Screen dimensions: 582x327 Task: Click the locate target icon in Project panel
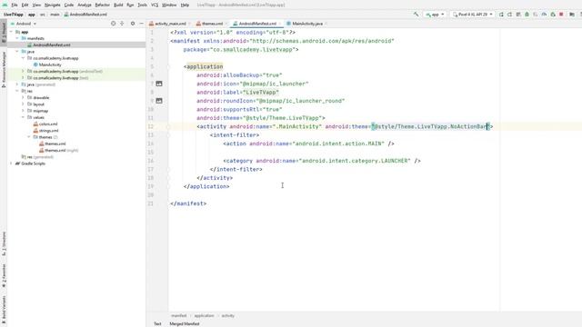(113, 24)
